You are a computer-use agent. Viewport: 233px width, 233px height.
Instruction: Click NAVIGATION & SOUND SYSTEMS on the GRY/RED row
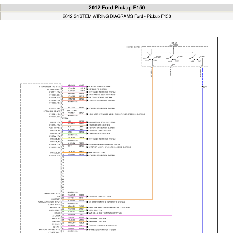click(102, 95)
